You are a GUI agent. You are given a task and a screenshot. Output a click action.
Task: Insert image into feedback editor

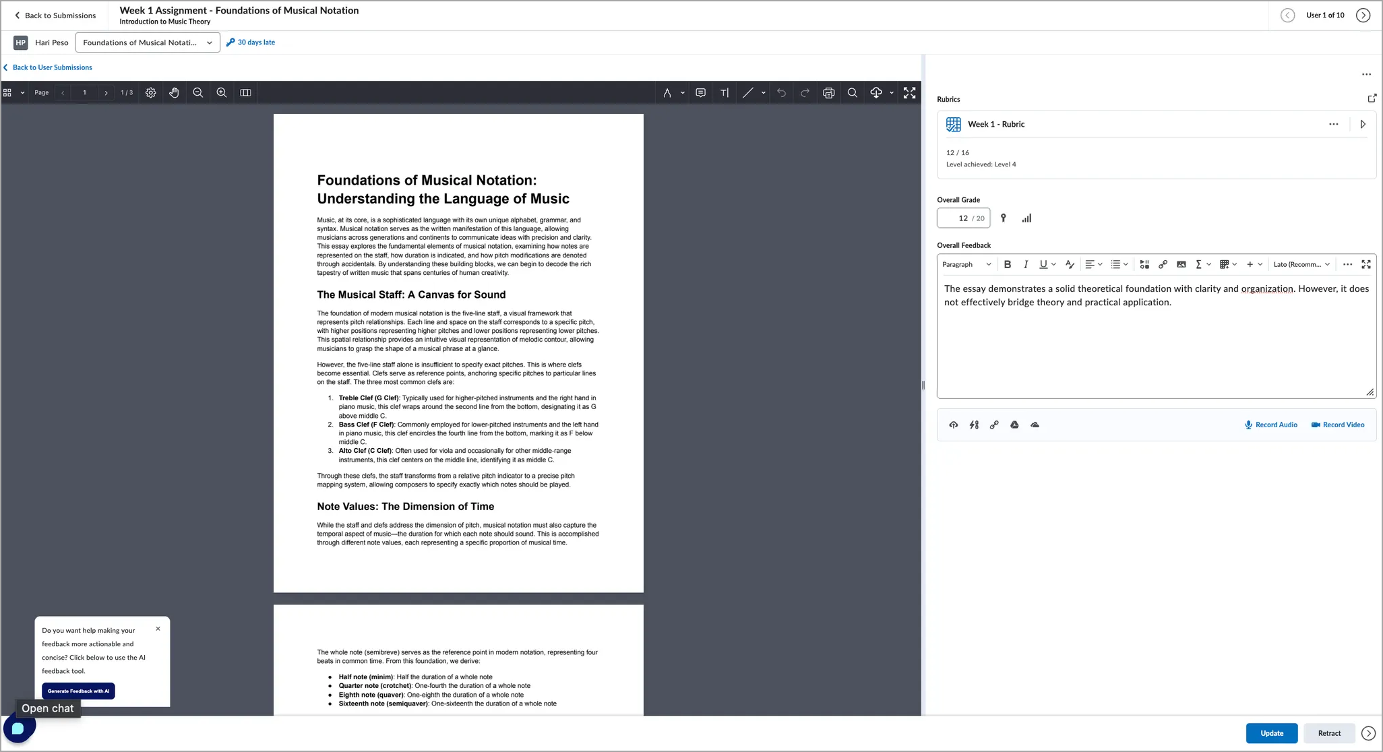pos(1181,265)
